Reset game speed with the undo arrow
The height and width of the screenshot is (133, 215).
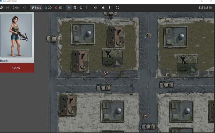[x=24, y=8]
